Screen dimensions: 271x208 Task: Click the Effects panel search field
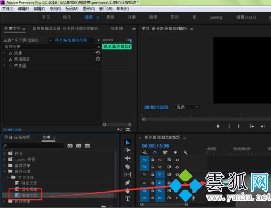(33, 146)
